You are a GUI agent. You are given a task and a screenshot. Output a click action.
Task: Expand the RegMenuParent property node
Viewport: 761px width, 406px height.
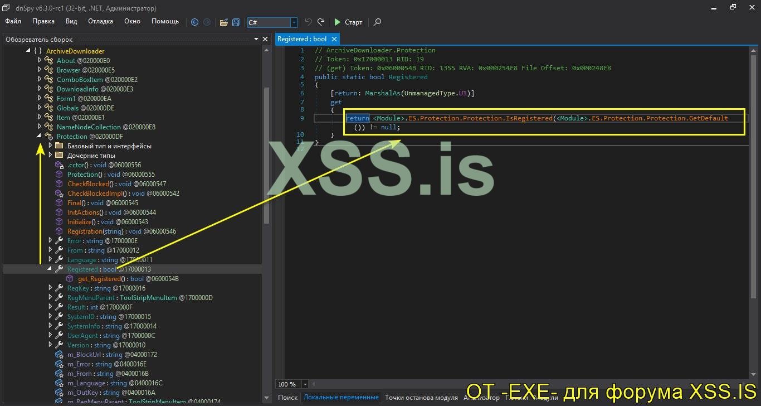(x=50, y=298)
